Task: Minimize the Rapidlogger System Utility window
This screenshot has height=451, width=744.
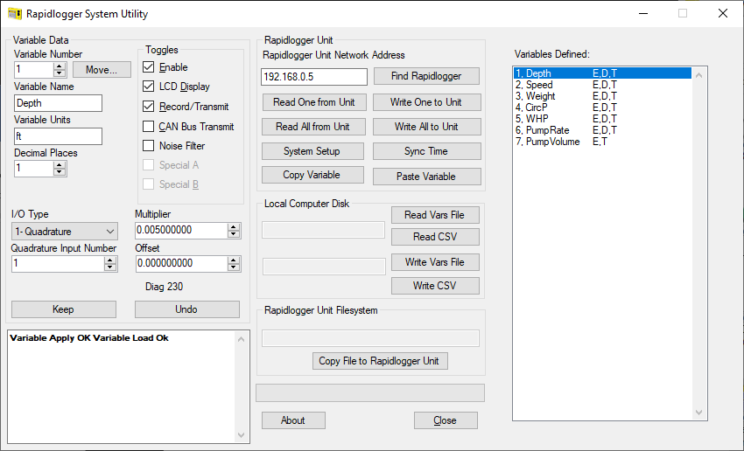Action: (x=643, y=14)
